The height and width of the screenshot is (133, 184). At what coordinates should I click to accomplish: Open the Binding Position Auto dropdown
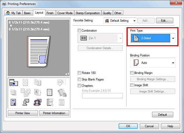click(x=153, y=63)
